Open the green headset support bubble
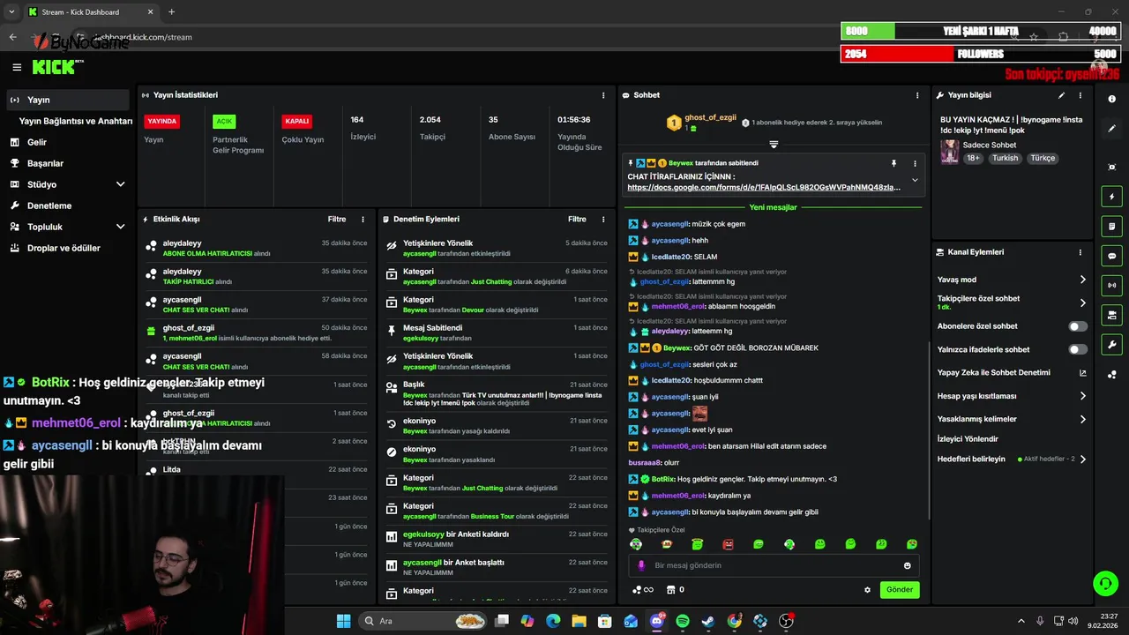 pos(1105,583)
